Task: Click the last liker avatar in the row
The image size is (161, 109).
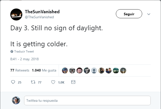Action: tap(123, 70)
